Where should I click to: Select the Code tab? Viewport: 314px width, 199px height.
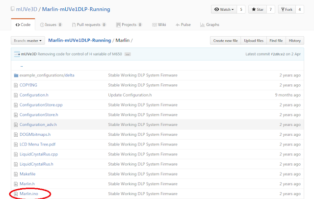click(x=23, y=25)
